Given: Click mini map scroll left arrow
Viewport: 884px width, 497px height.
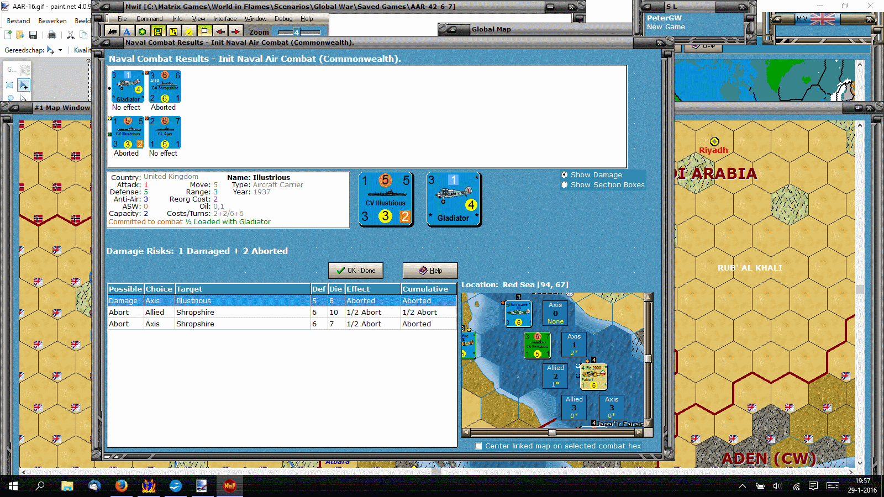Looking at the screenshot, I should point(466,432).
